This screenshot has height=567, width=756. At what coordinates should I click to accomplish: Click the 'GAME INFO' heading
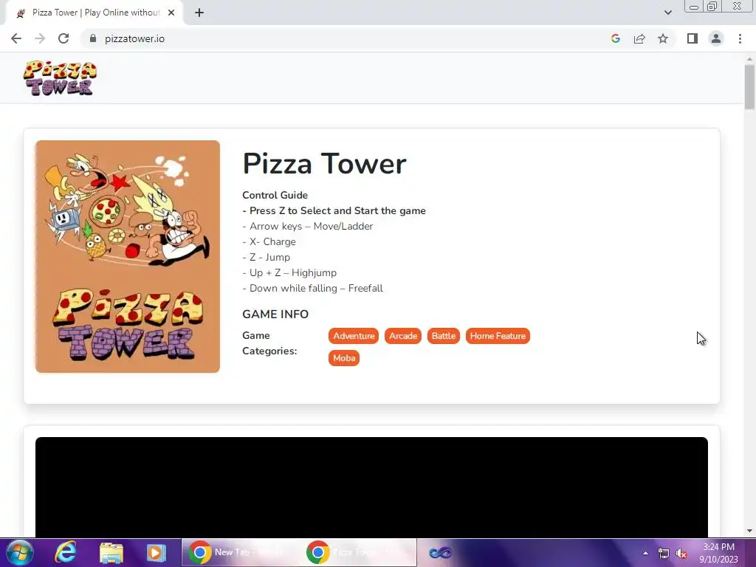(x=275, y=314)
